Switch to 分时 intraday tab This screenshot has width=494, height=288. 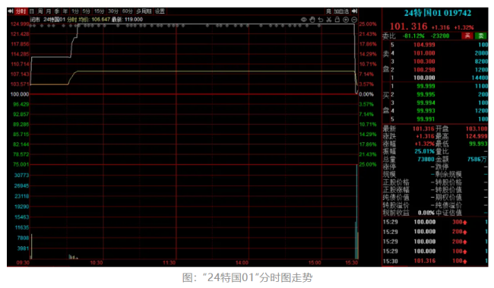pyautogui.click(x=21, y=11)
